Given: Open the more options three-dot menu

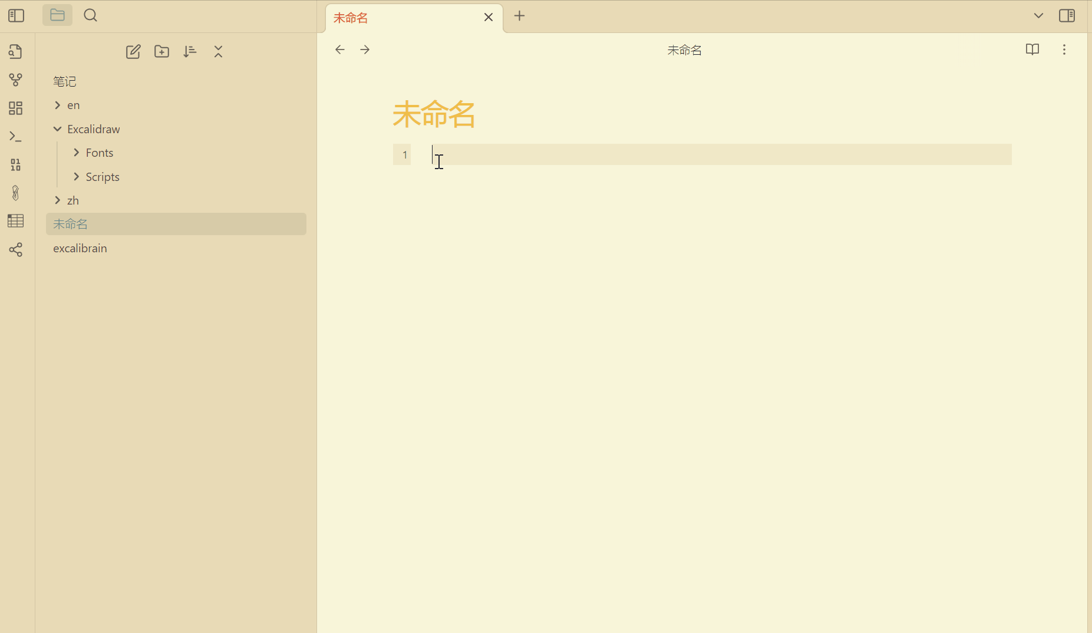Looking at the screenshot, I should tap(1064, 50).
